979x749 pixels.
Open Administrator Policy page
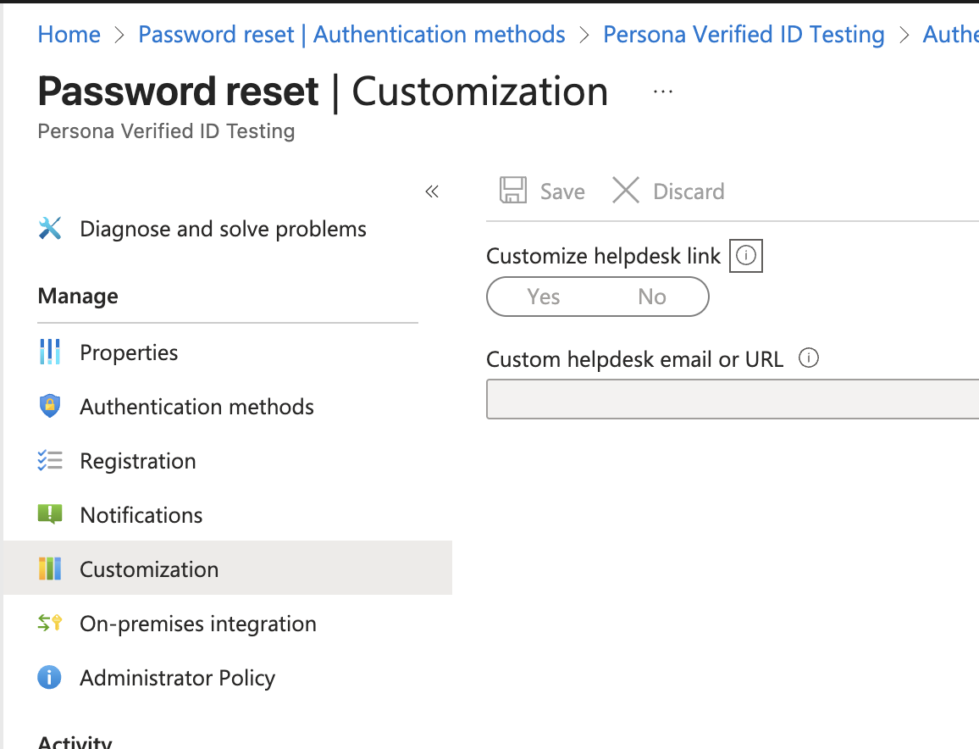pyautogui.click(x=177, y=678)
